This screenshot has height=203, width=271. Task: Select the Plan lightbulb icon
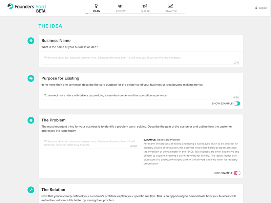pos(97,5)
